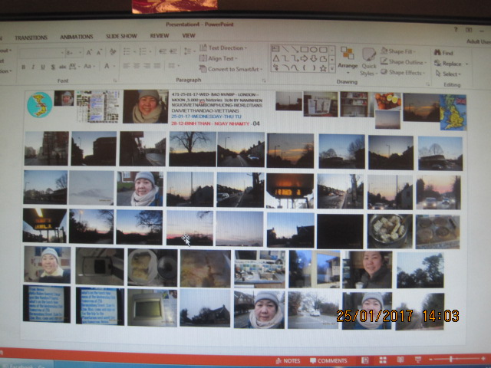This screenshot has height=368, width=491.
Task: Center the text alignment
Action: tap(137, 66)
